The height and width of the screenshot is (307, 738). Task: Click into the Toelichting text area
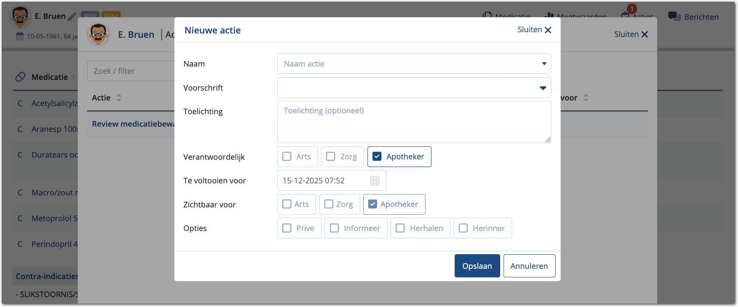pos(414,122)
